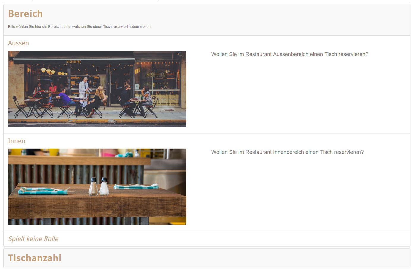Click the indoor wooden table photo
Screen dimensions: 414x269
[97, 187]
